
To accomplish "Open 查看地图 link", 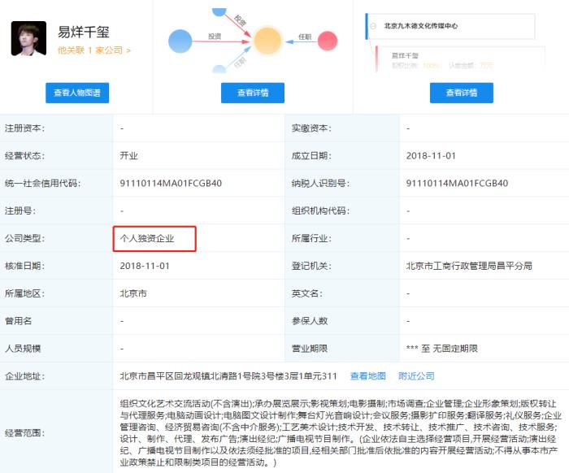I will [367, 376].
